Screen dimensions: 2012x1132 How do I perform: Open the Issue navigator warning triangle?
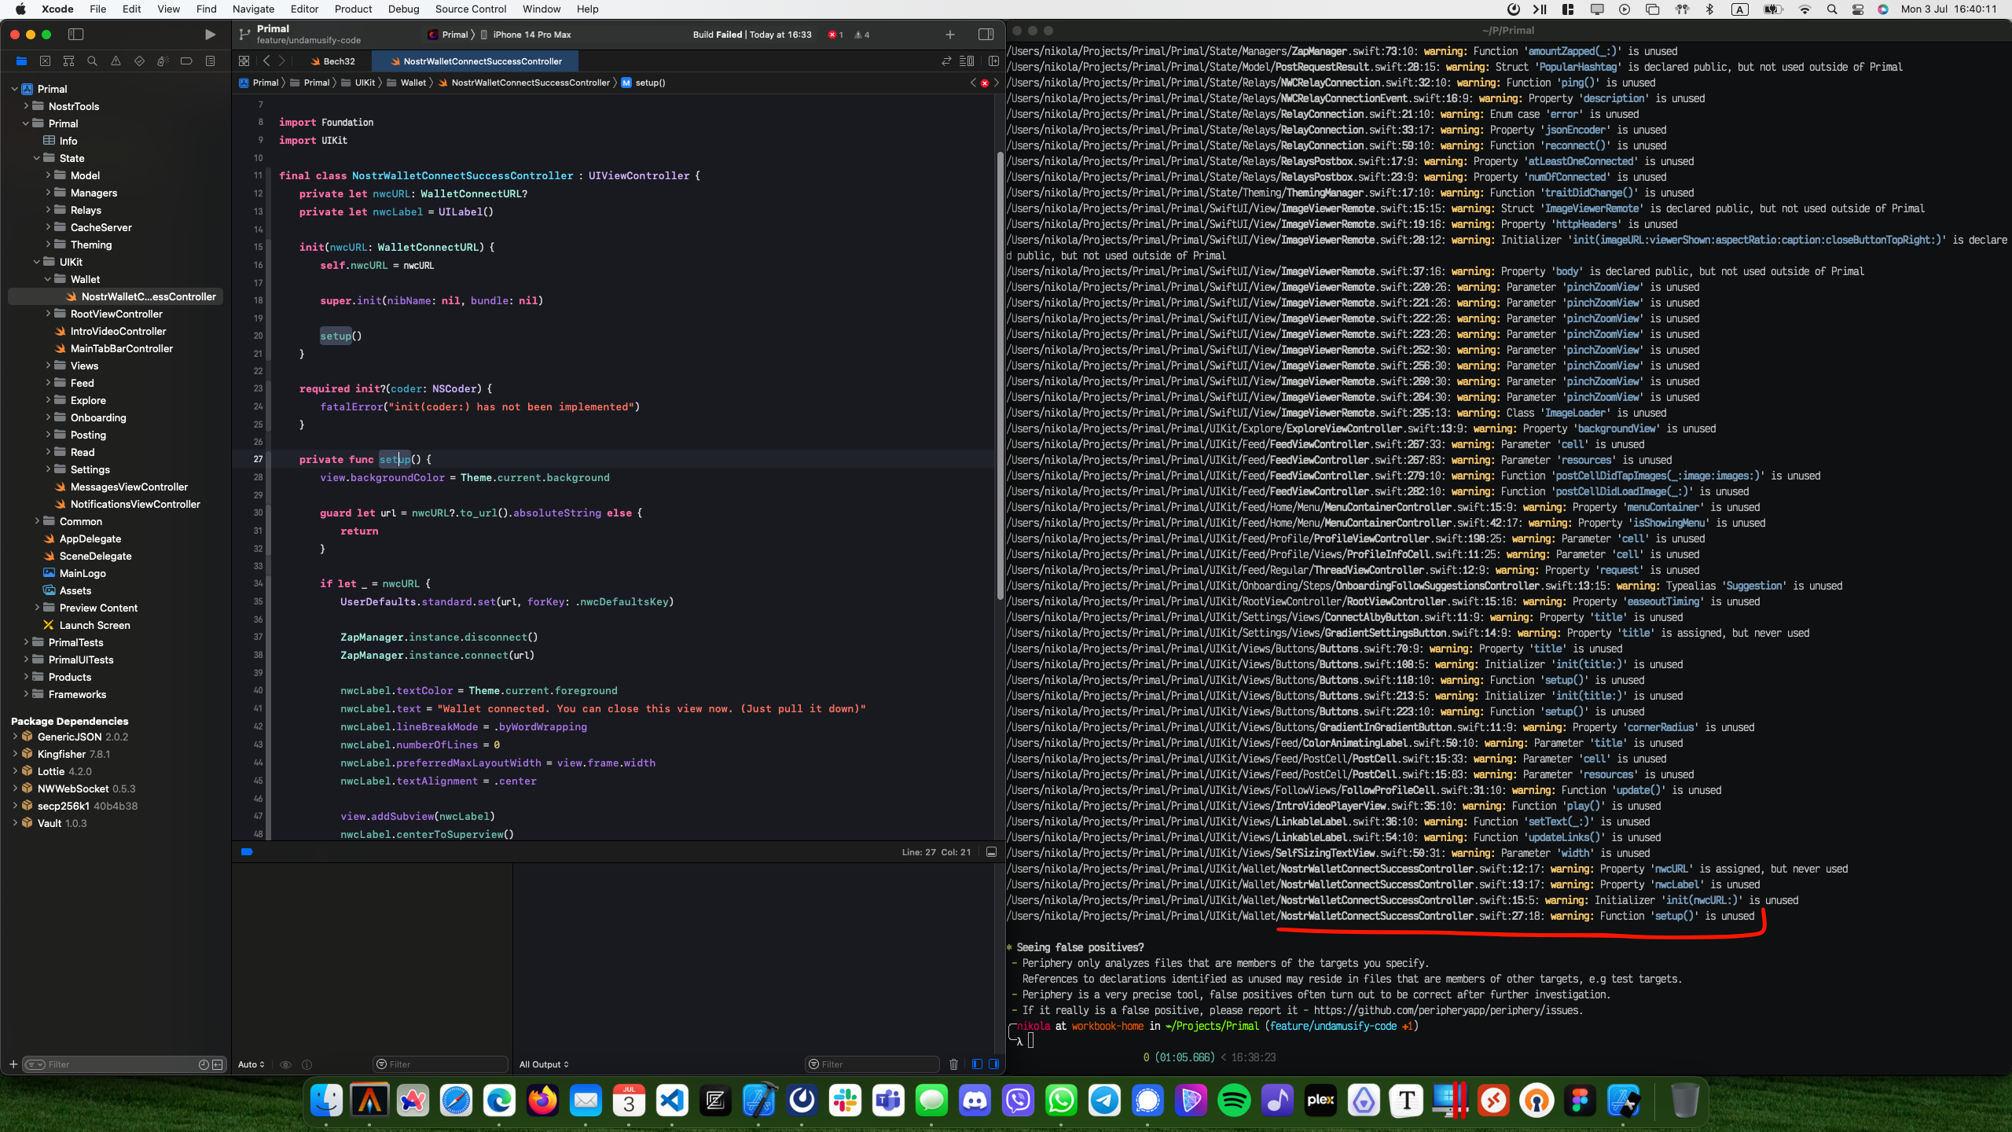116,61
